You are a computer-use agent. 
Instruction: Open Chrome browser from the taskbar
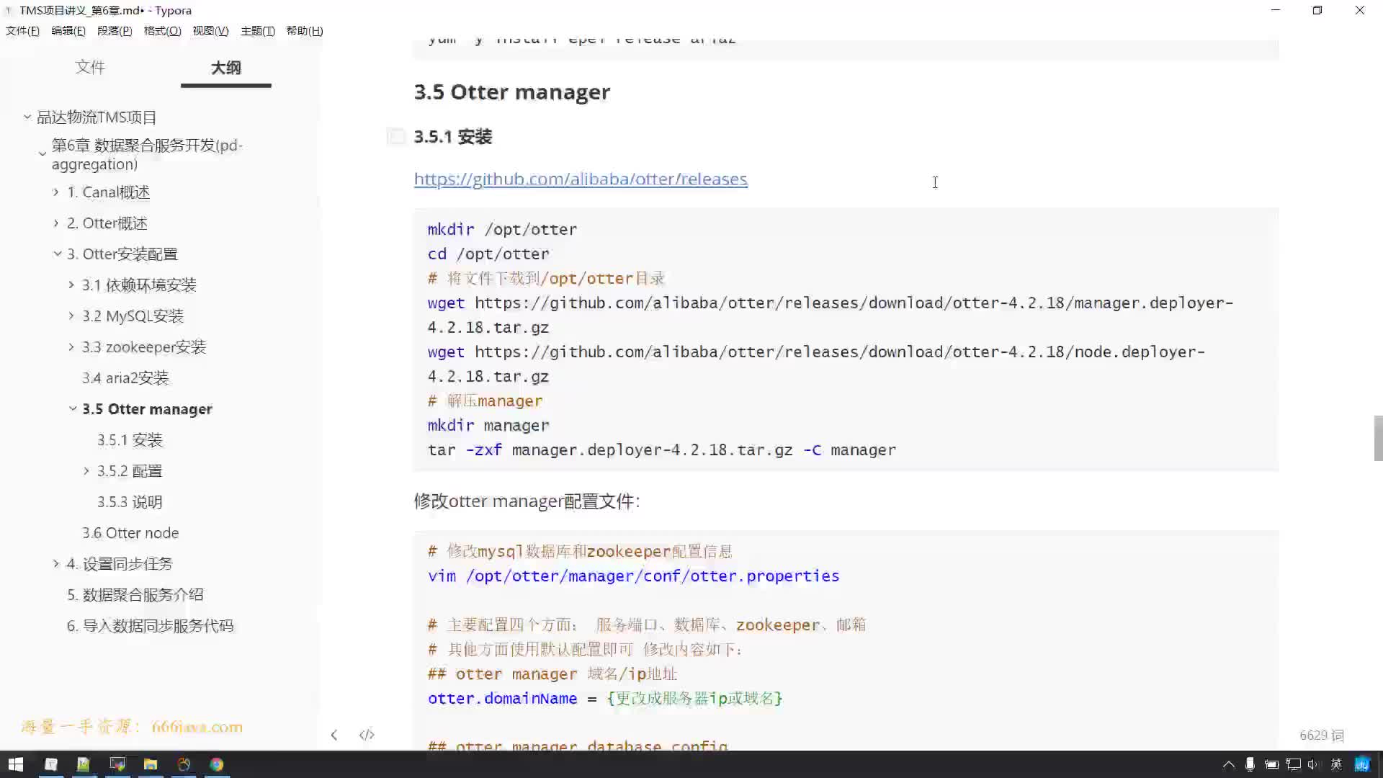[217, 764]
